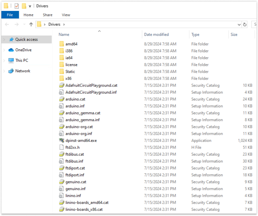Expand the This PC tree node
This screenshot has height=216, width=258.
tap(5, 60)
